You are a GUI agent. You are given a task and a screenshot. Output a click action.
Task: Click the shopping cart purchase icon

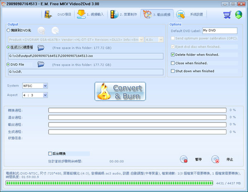pos(227,14)
